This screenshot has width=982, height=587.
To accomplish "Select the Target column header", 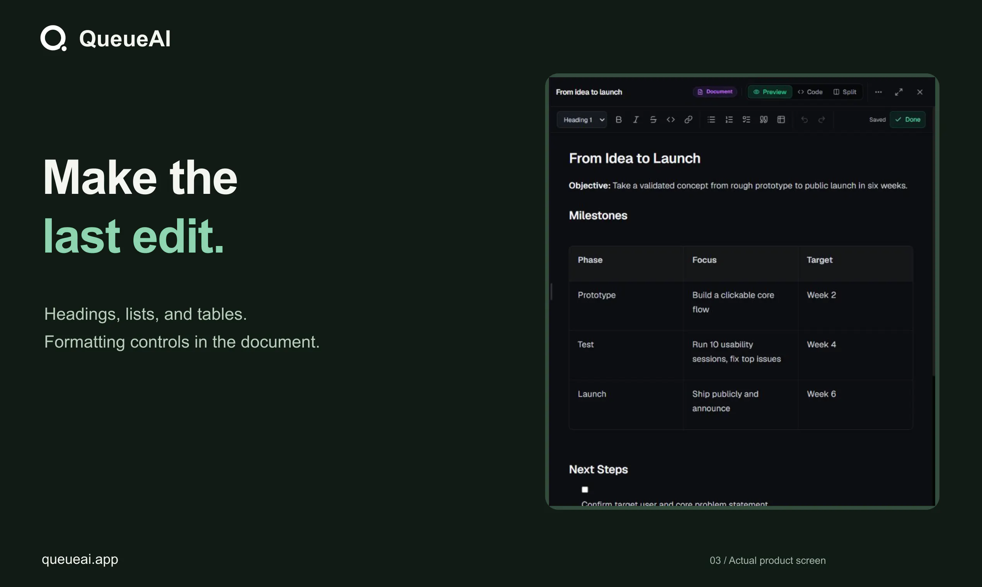I will coord(856,263).
